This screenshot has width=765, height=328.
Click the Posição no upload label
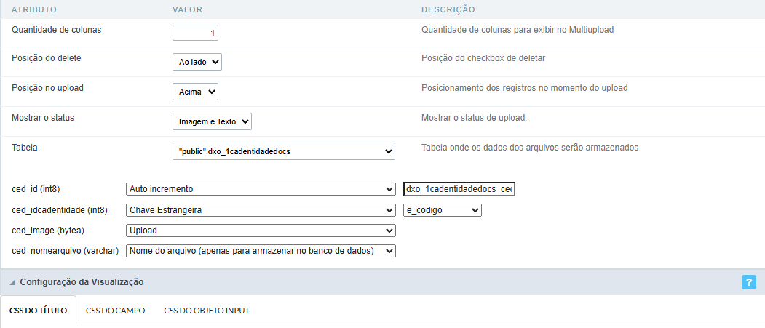pyautogui.click(x=48, y=88)
